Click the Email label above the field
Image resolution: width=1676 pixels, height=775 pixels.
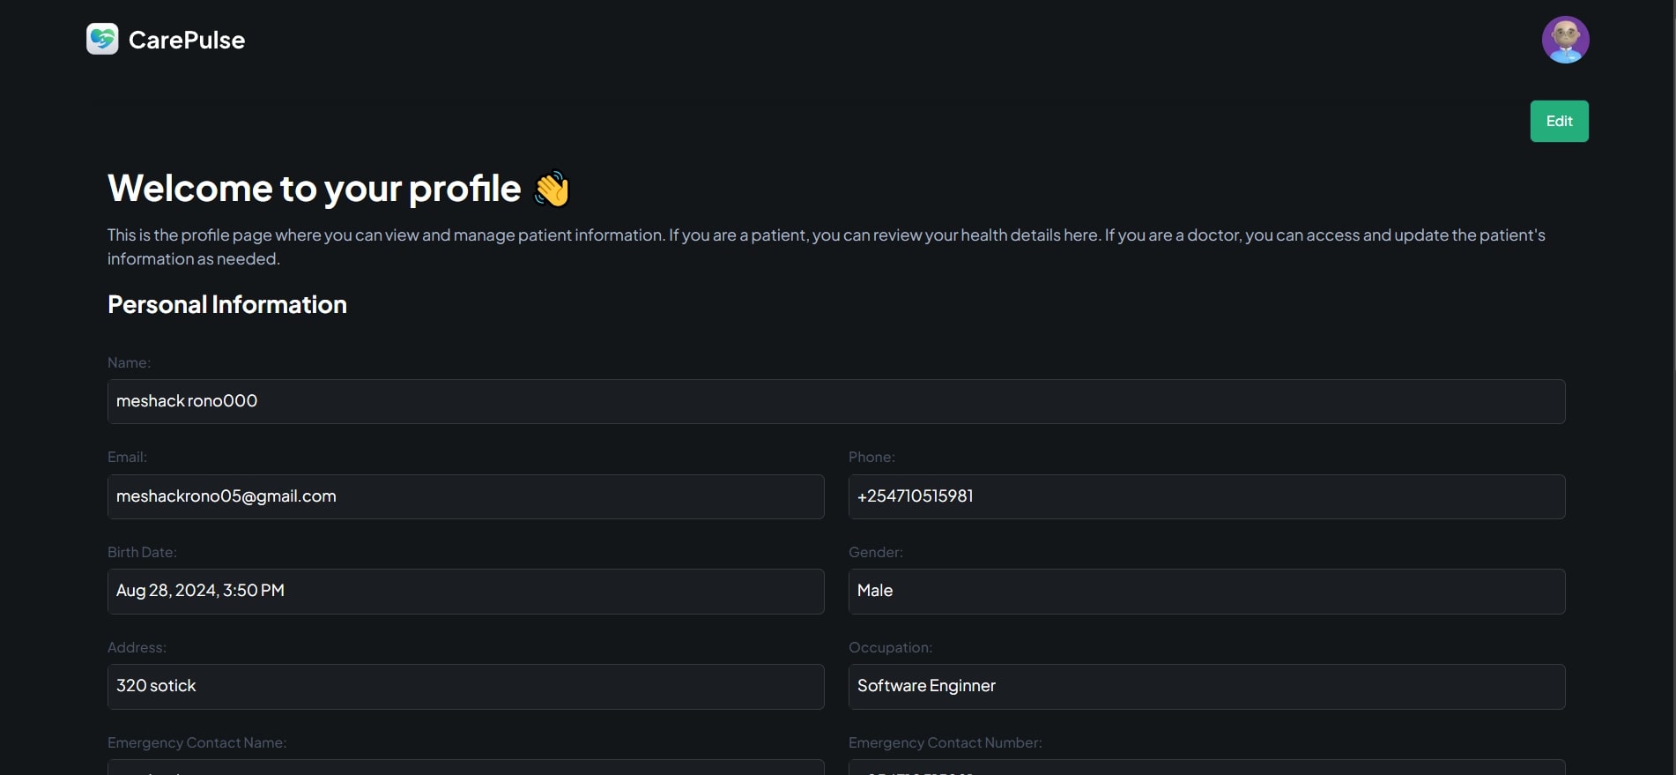click(127, 457)
